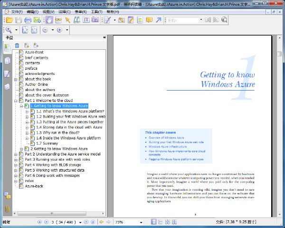Screen dimensions: 285x228
Task: Expand '1.1 What's the Windows Azure platform?'
Action: [x=27, y=112]
